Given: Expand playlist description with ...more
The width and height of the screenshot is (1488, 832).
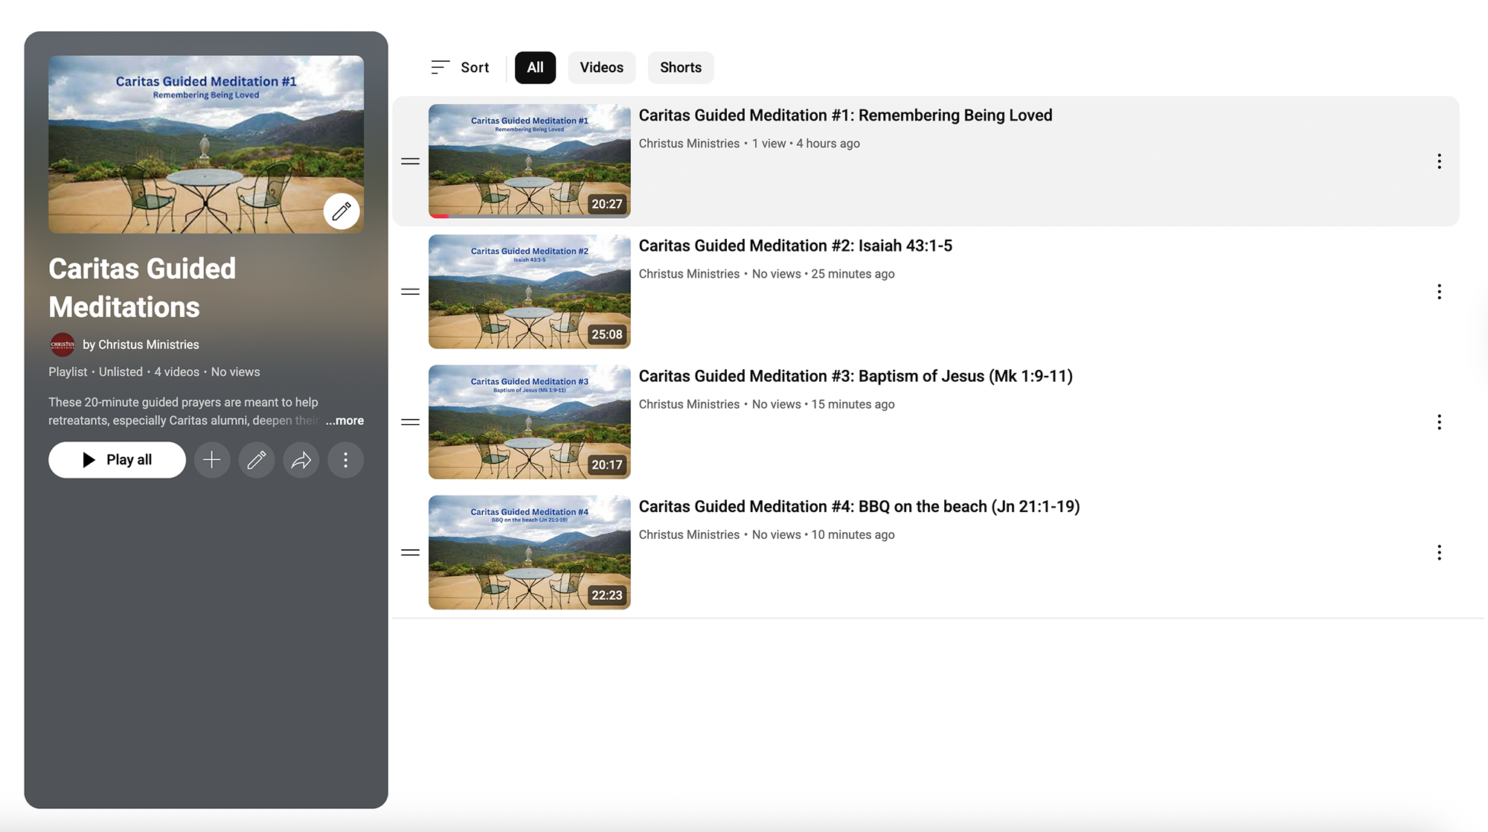Looking at the screenshot, I should pyautogui.click(x=344, y=420).
